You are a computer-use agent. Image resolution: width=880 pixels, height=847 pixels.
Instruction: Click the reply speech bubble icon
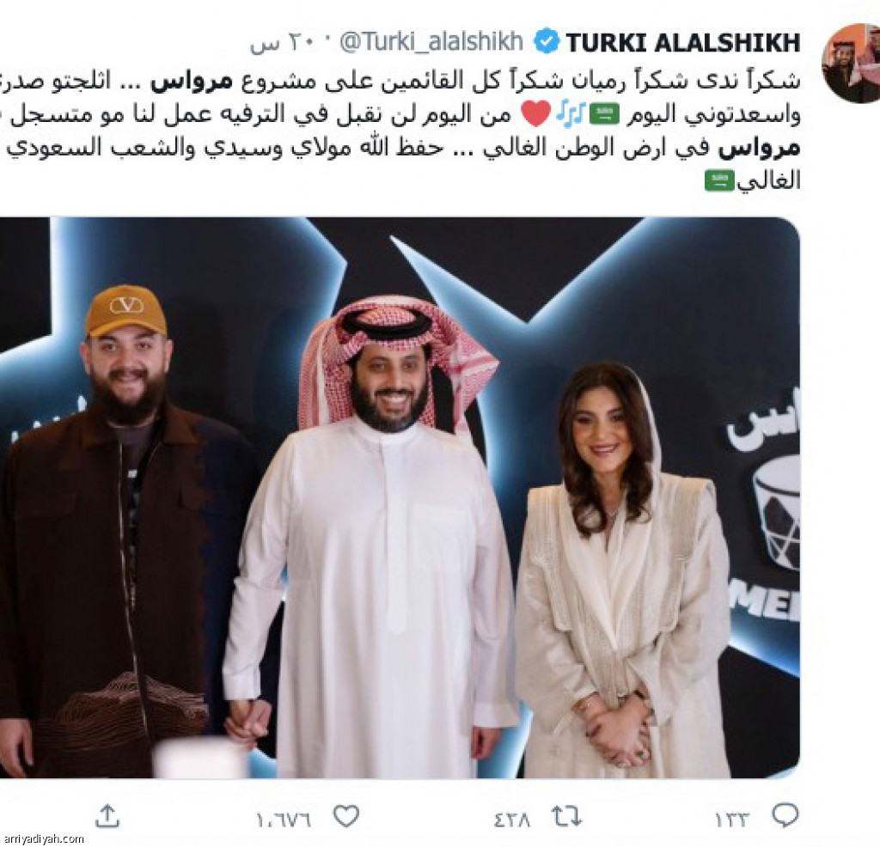[x=785, y=815]
